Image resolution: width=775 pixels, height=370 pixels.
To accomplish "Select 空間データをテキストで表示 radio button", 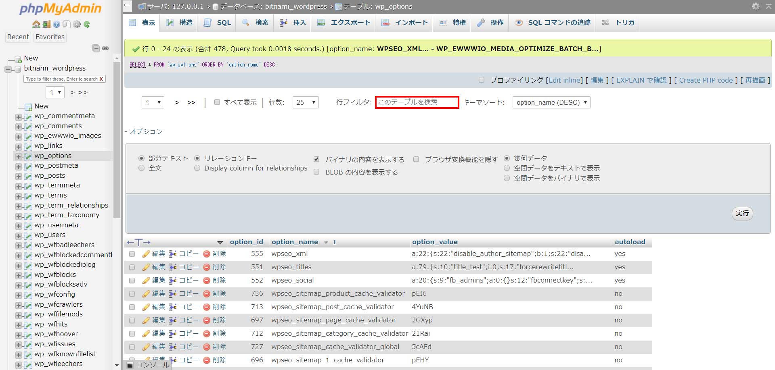I will (x=507, y=168).
